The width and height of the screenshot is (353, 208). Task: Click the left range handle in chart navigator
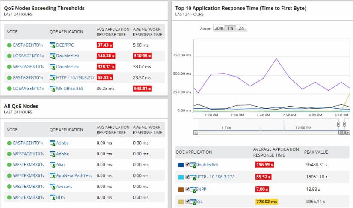[x=338, y=124]
